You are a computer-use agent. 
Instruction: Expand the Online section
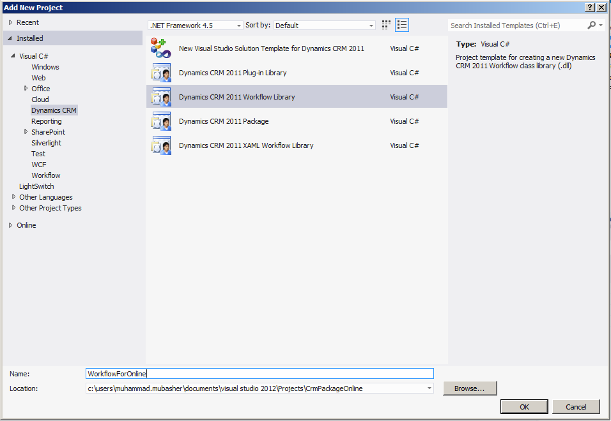click(x=10, y=225)
